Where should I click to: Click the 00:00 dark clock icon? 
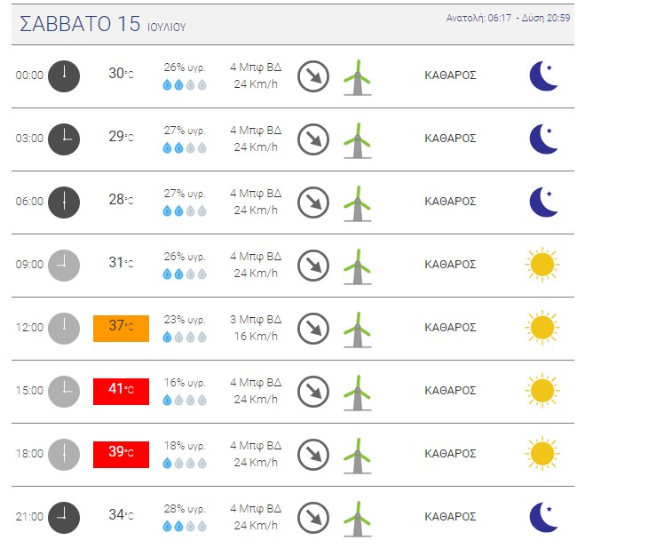(x=64, y=76)
